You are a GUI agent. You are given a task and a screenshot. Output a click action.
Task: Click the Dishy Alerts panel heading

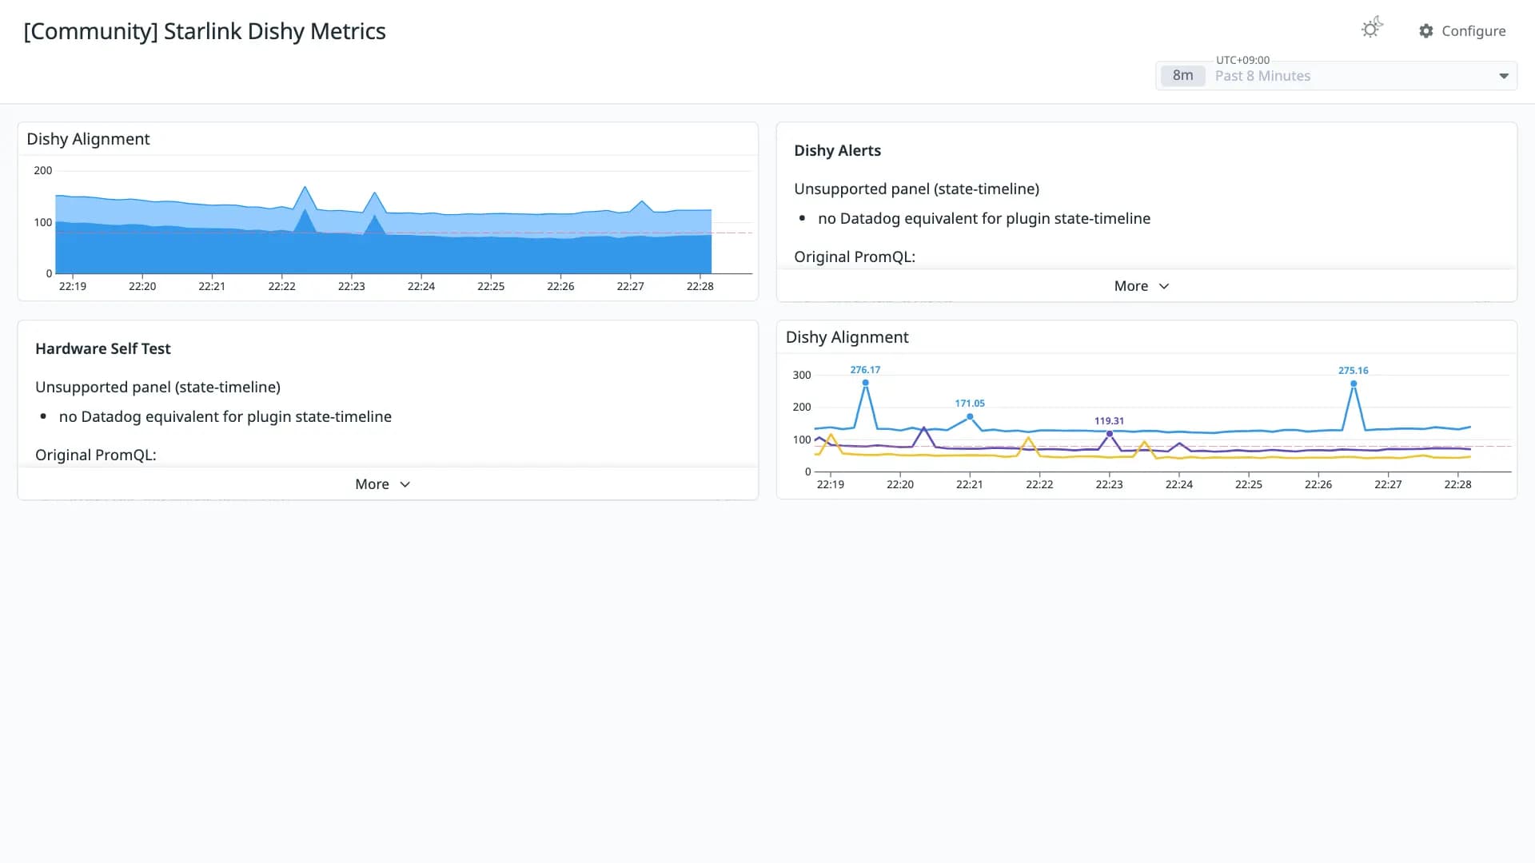837,150
